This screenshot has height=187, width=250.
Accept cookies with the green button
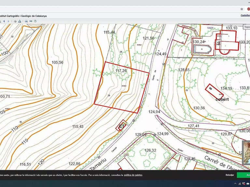point(243,175)
